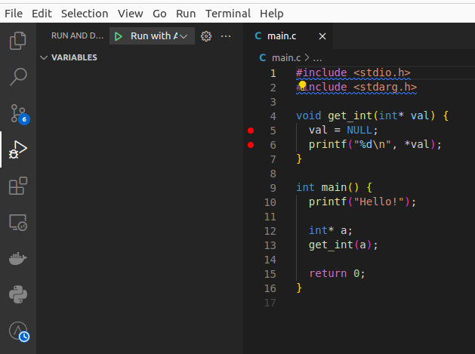
Task: Open the Terminal menu
Action: 228,14
